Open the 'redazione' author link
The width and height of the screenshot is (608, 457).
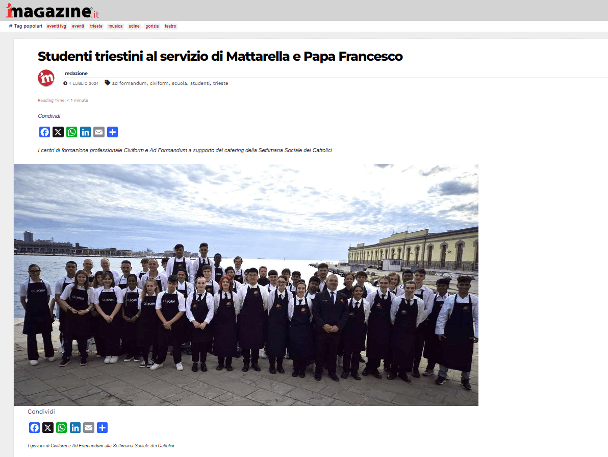[76, 74]
